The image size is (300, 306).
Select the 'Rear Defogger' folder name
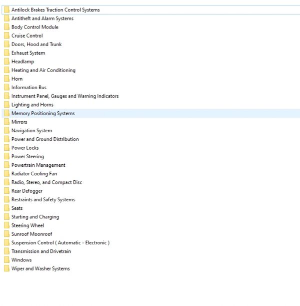pyautogui.click(x=27, y=191)
